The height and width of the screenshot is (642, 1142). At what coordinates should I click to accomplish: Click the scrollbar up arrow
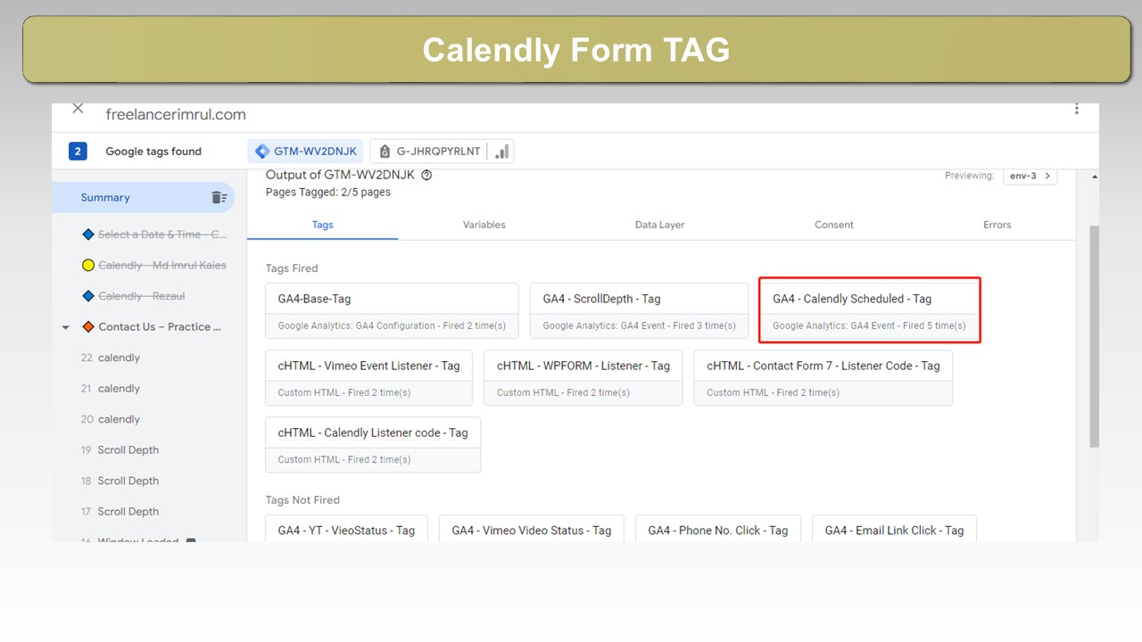pos(1095,177)
